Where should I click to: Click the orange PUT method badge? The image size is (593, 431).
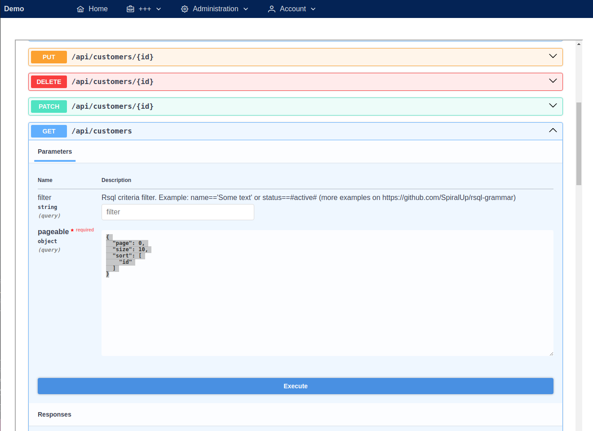click(x=49, y=57)
